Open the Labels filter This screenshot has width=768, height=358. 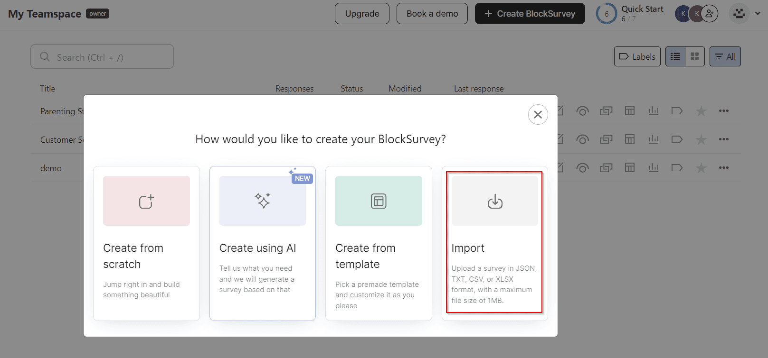click(637, 56)
